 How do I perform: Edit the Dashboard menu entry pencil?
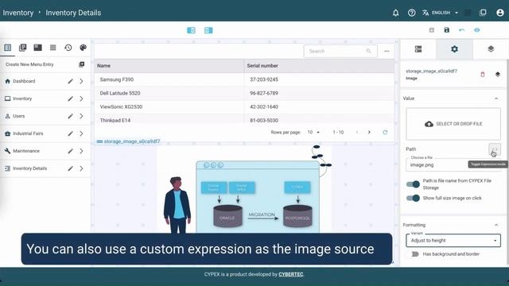[x=70, y=81]
